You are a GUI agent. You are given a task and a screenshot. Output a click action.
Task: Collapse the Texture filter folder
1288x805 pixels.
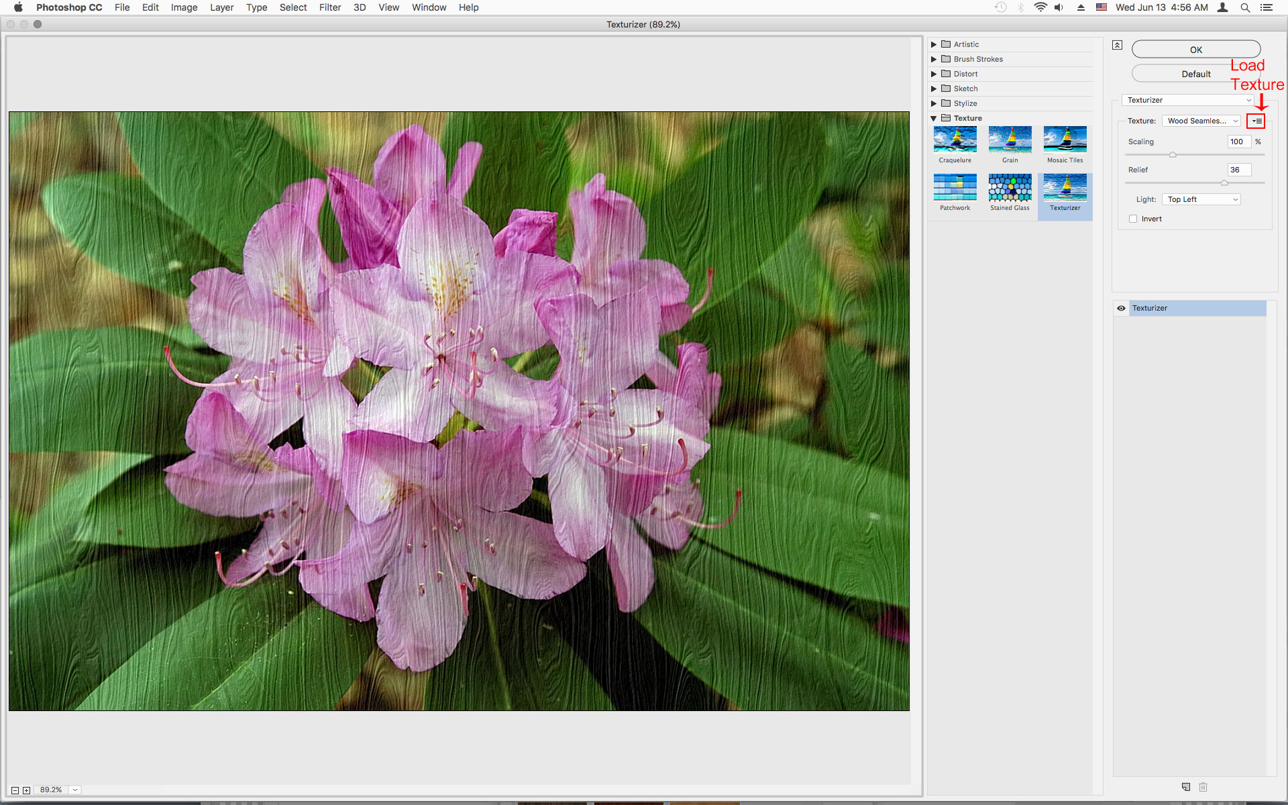[x=933, y=118]
